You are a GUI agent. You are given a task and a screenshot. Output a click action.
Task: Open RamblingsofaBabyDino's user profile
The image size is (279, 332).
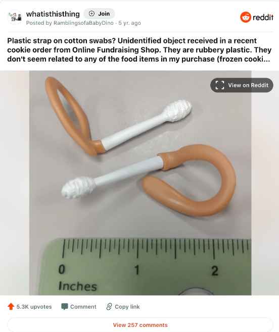[x=83, y=23]
